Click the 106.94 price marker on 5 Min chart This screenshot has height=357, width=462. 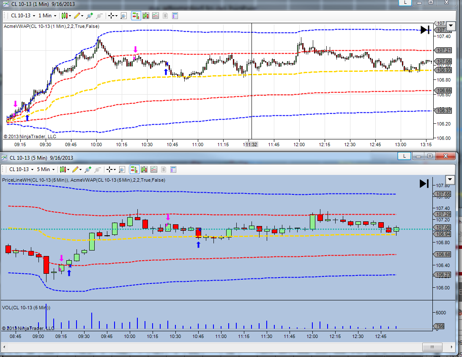pos(443,234)
